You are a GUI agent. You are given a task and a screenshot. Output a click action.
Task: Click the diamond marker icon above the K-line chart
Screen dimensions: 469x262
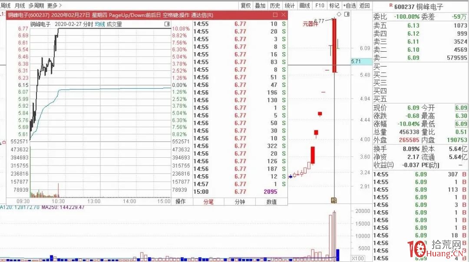[x=339, y=14]
